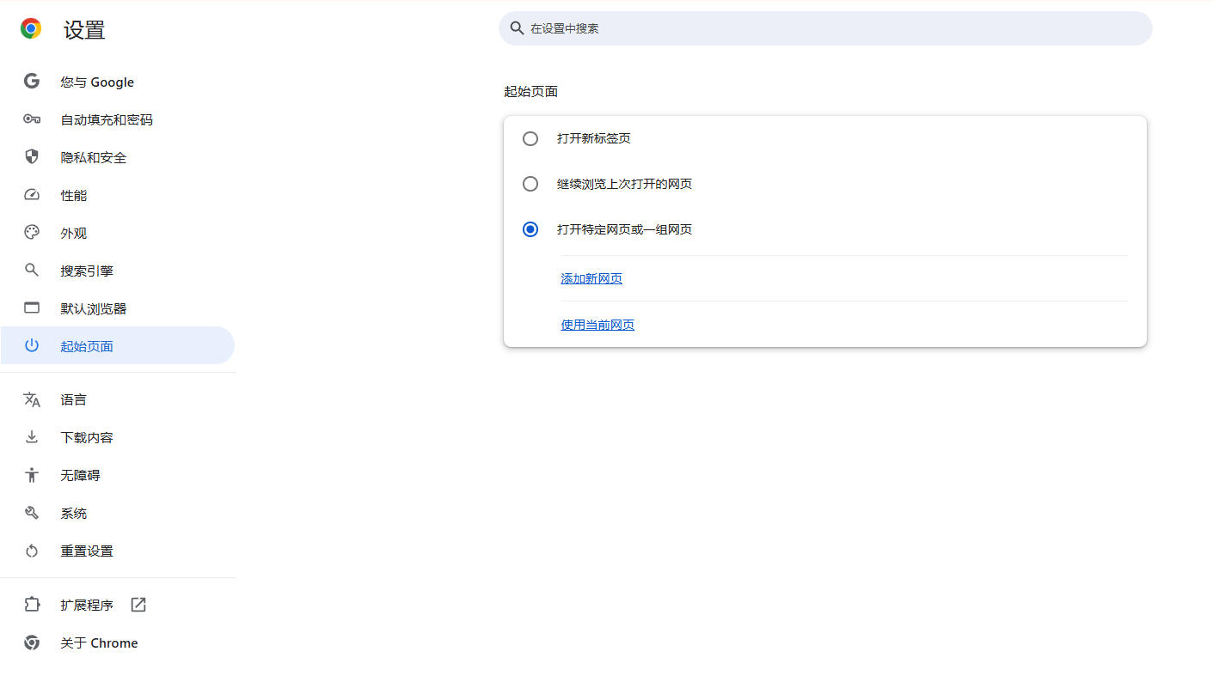
Task: Click the 打开特定网页或一组网页 label text
Action: (625, 229)
